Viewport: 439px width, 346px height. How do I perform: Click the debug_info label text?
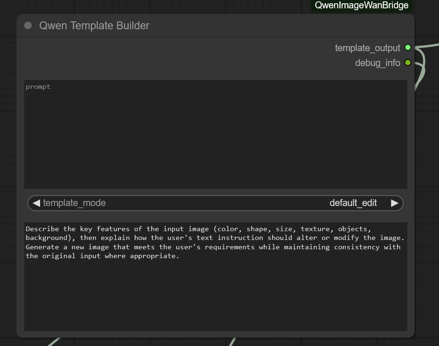click(x=377, y=62)
